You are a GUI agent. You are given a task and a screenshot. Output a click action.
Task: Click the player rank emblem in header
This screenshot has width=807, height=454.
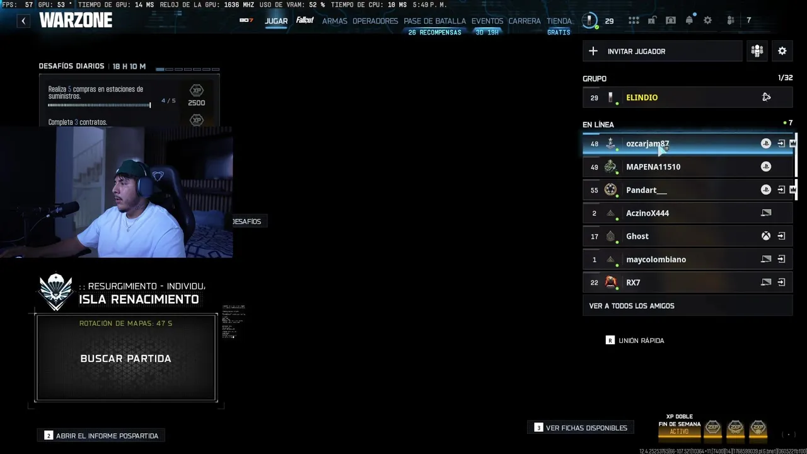pos(589,21)
